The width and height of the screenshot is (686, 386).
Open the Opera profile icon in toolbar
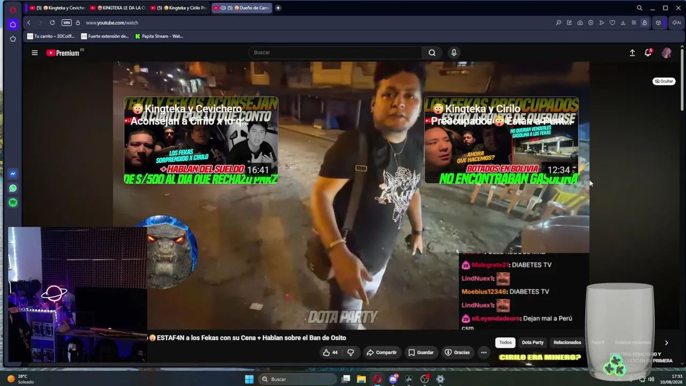(645, 23)
